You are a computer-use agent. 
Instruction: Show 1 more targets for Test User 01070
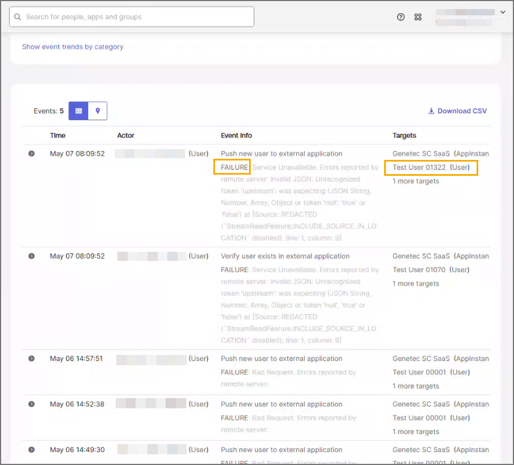(x=416, y=284)
